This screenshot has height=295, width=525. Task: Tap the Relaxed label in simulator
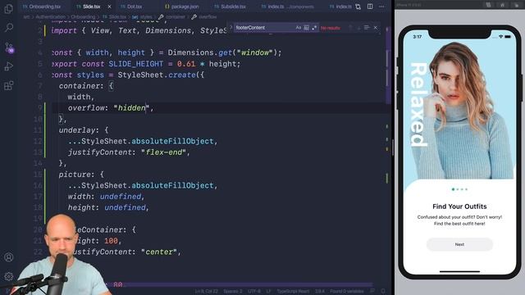418,104
